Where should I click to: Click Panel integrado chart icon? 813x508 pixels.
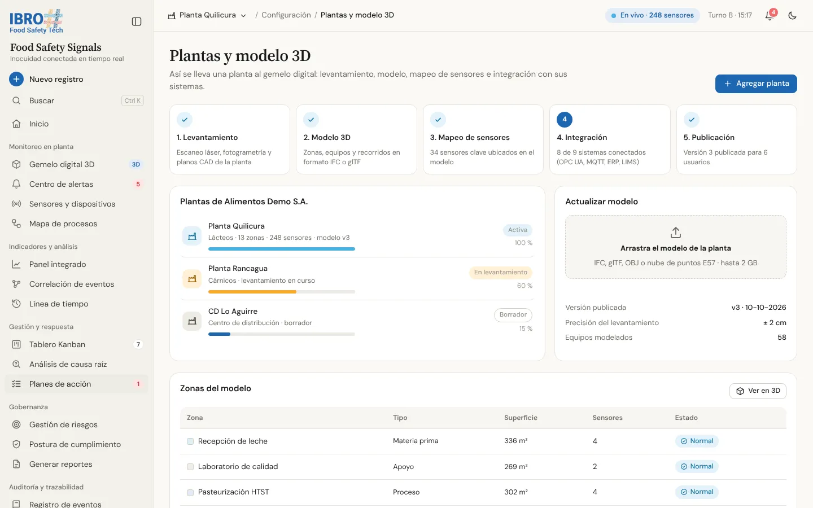pos(16,264)
